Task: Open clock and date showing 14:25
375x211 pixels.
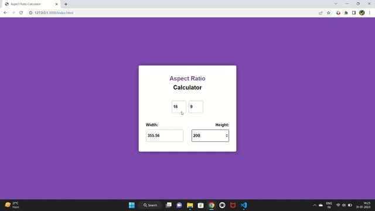Action: [363, 205]
